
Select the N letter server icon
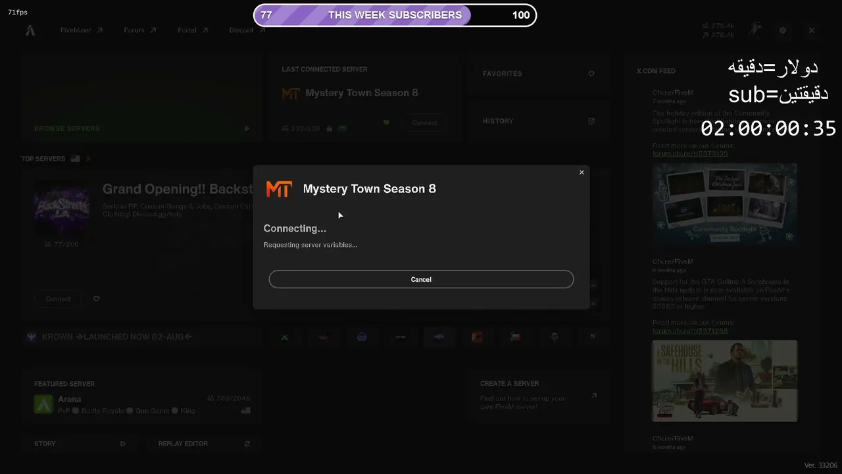[x=593, y=336]
